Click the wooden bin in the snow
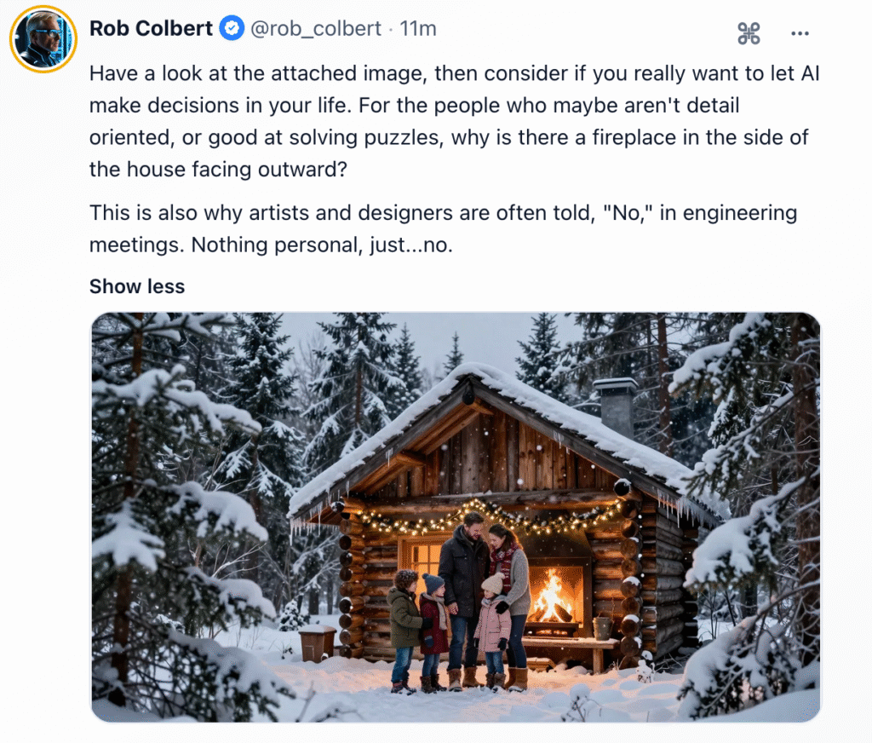872x743 pixels. pyautogui.click(x=317, y=642)
